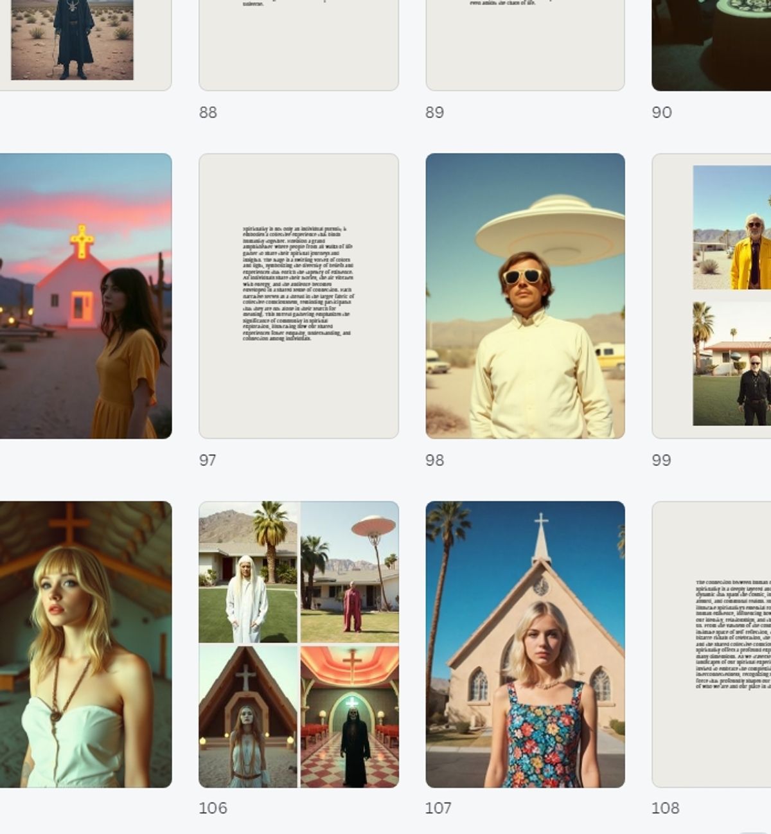771x834 pixels.
Task: Open the page 106 four-photo collage thumbnail
Action: click(x=299, y=644)
